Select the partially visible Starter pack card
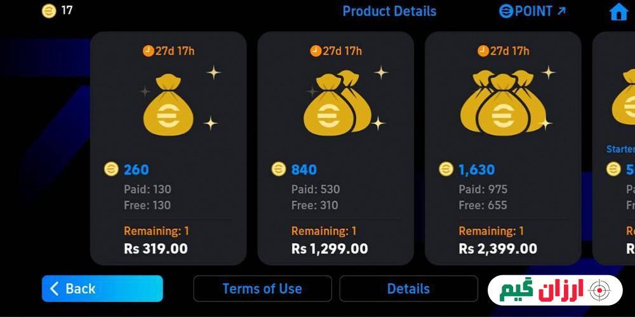635x317 pixels. click(x=614, y=148)
